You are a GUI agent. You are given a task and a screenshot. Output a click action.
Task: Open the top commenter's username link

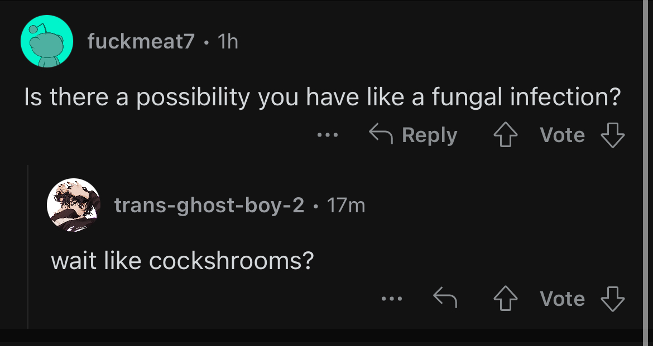[x=141, y=41]
